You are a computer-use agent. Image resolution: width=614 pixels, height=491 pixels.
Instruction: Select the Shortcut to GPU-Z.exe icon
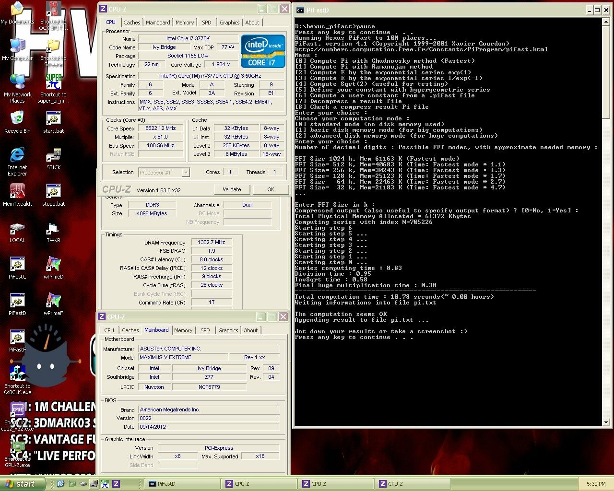(17, 453)
